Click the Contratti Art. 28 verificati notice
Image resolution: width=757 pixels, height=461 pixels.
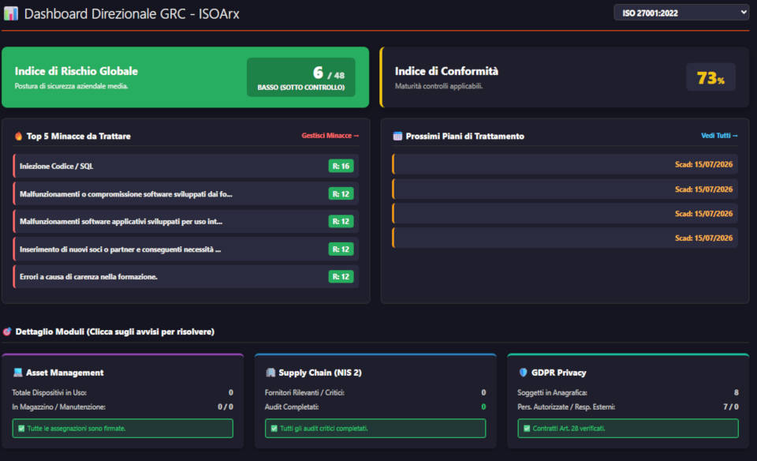628,429
